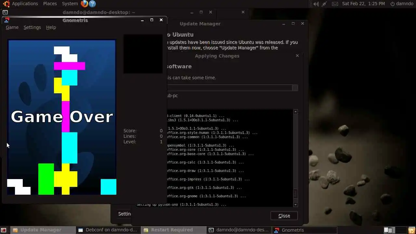This screenshot has height=234, width=416.
Task: Click the Applying Changes dialog title
Action: (x=217, y=56)
